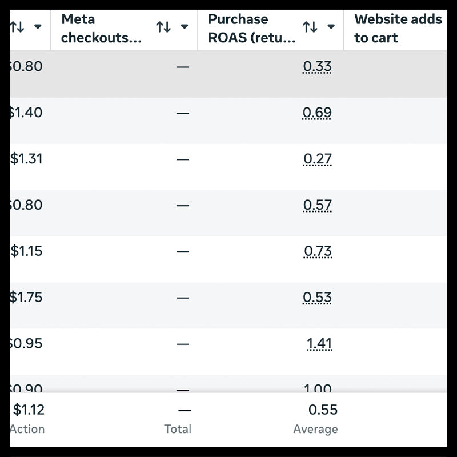Screen dimensions: 457x457
Task: Click the 0.69 Purchase ROAS value
Action: pyautogui.click(x=317, y=113)
